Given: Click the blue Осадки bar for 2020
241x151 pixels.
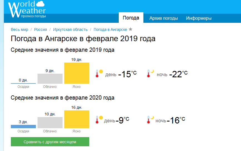Looking at the screenshot, I should [23, 127].
